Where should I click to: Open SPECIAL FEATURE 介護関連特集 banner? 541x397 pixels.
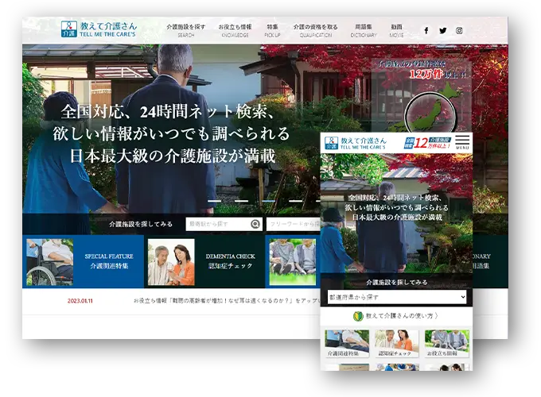84,261
